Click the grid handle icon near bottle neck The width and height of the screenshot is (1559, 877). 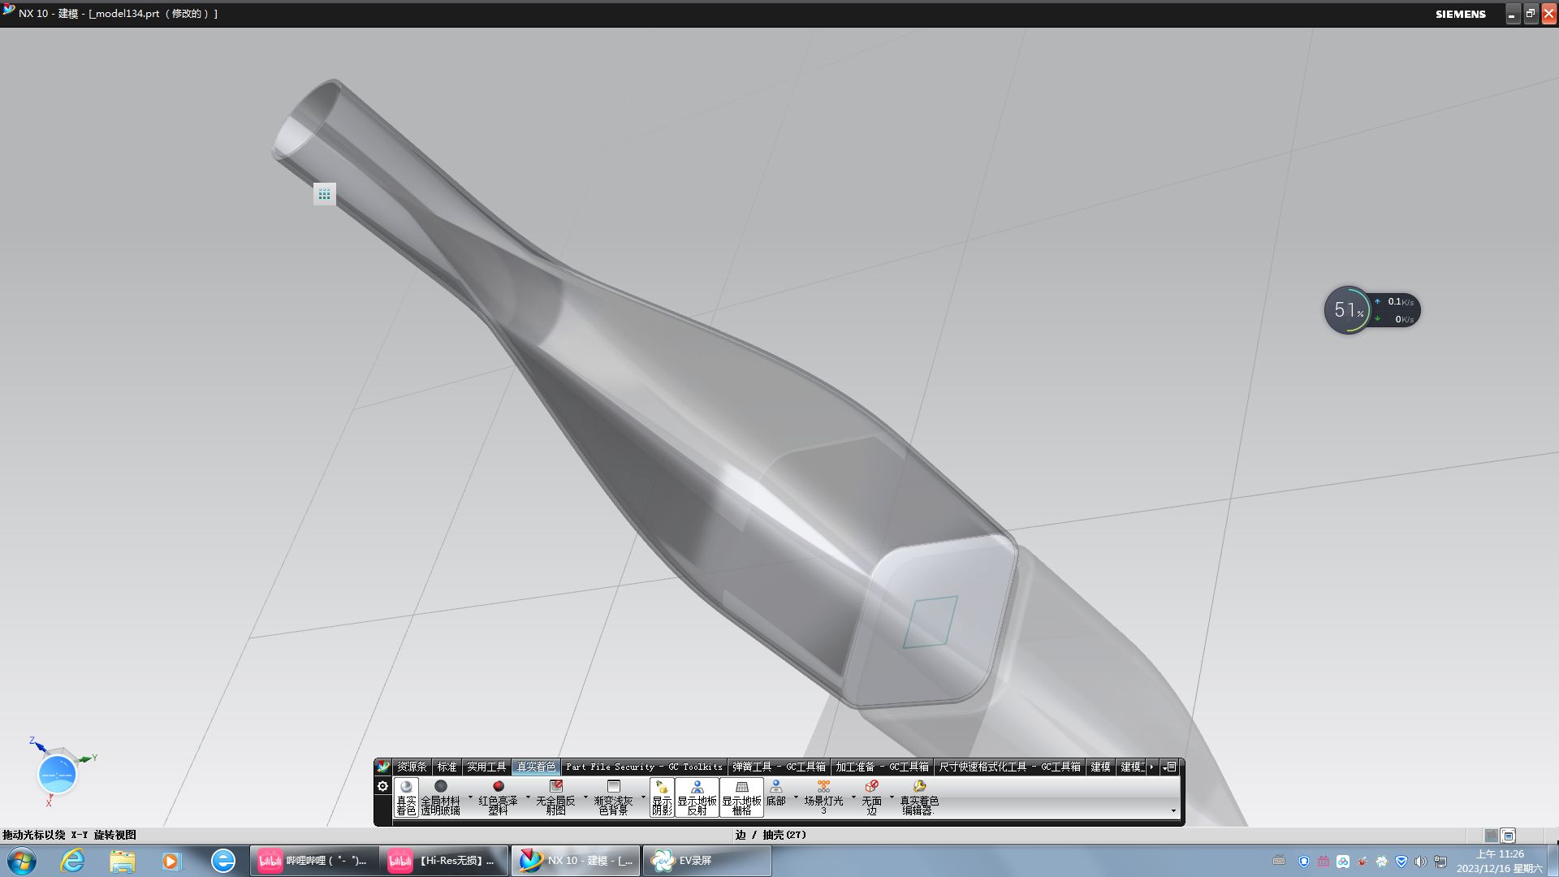click(324, 194)
